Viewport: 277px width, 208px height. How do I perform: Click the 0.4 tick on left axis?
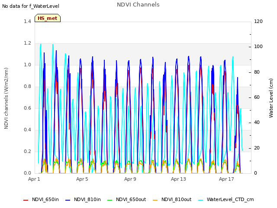(27, 130)
